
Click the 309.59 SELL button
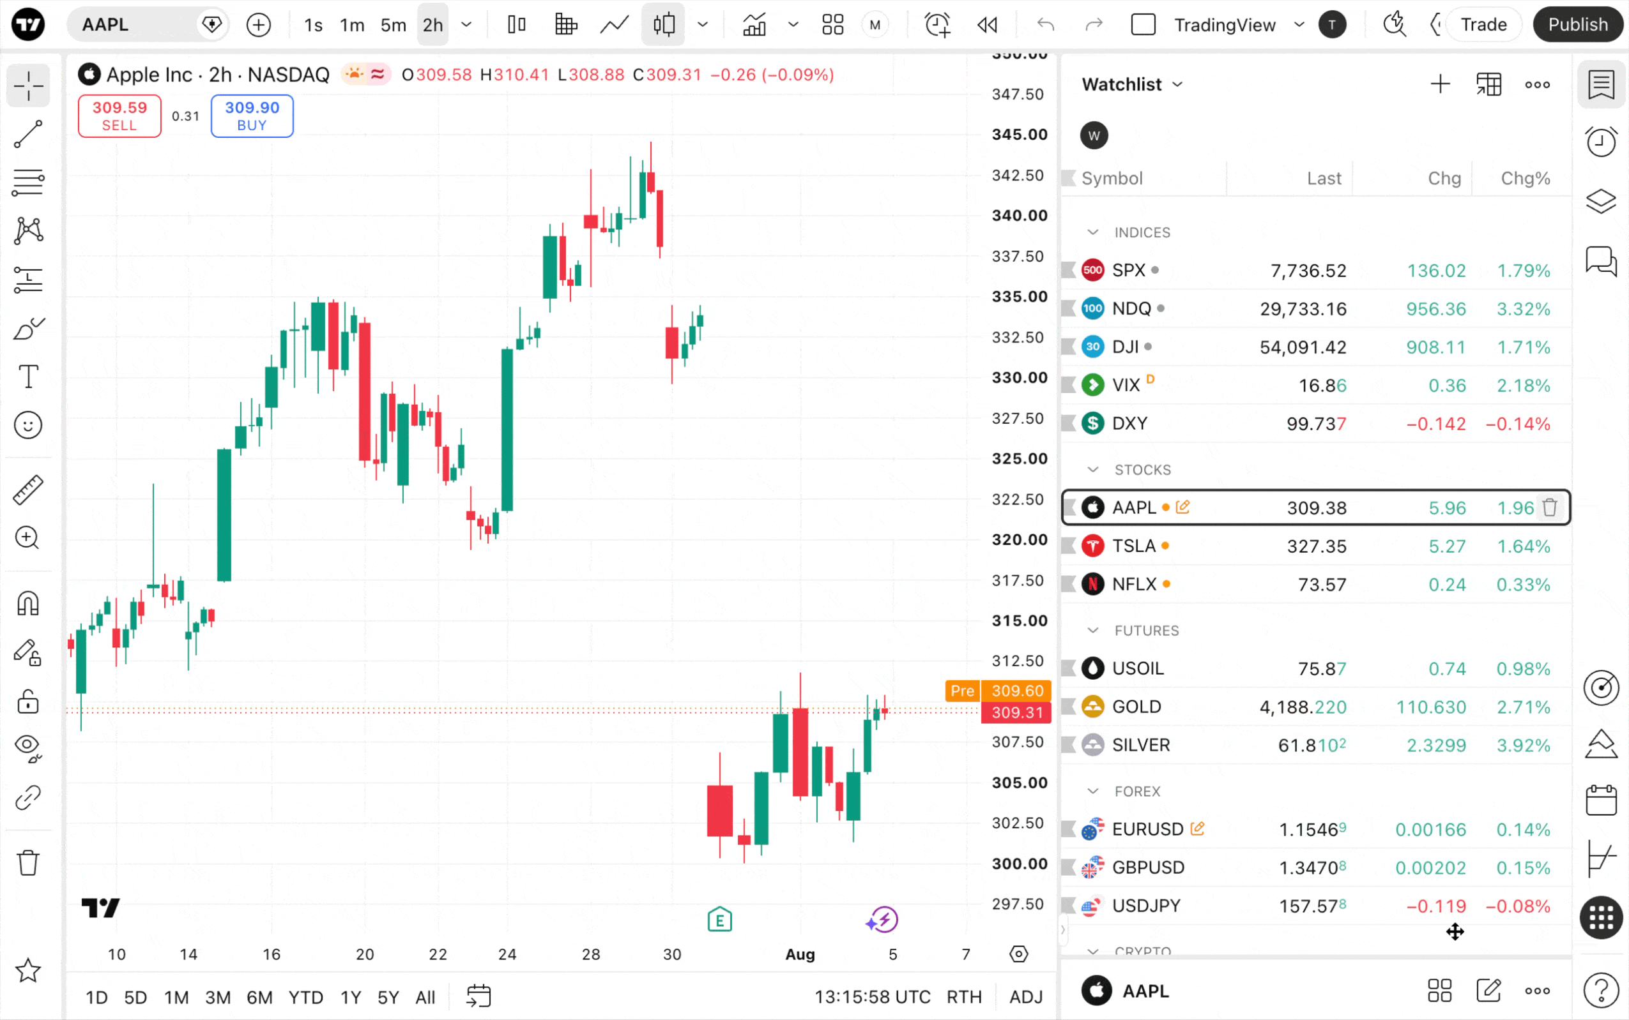pos(119,116)
